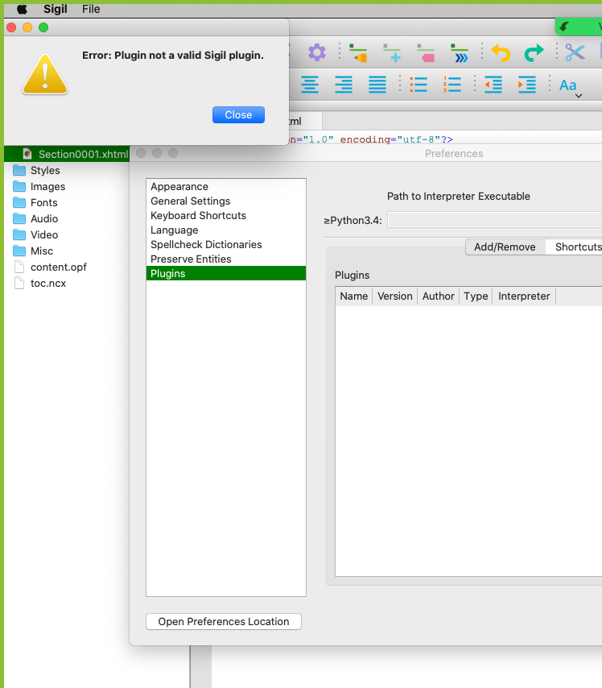Click the orange pencil toolbar icon
This screenshot has height=688, width=602.
pyautogui.click(x=358, y=52)
